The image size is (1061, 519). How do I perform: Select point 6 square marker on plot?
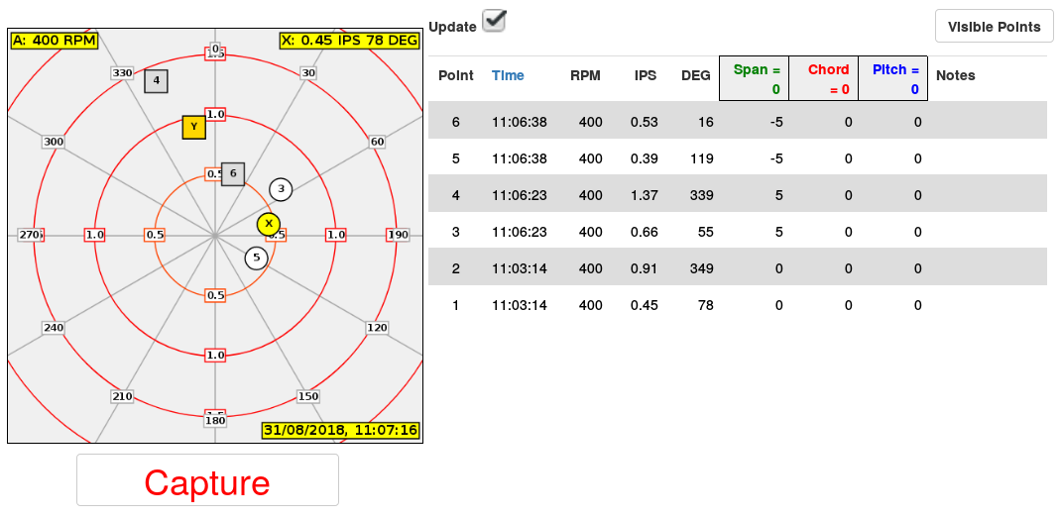tap(233, 173)
